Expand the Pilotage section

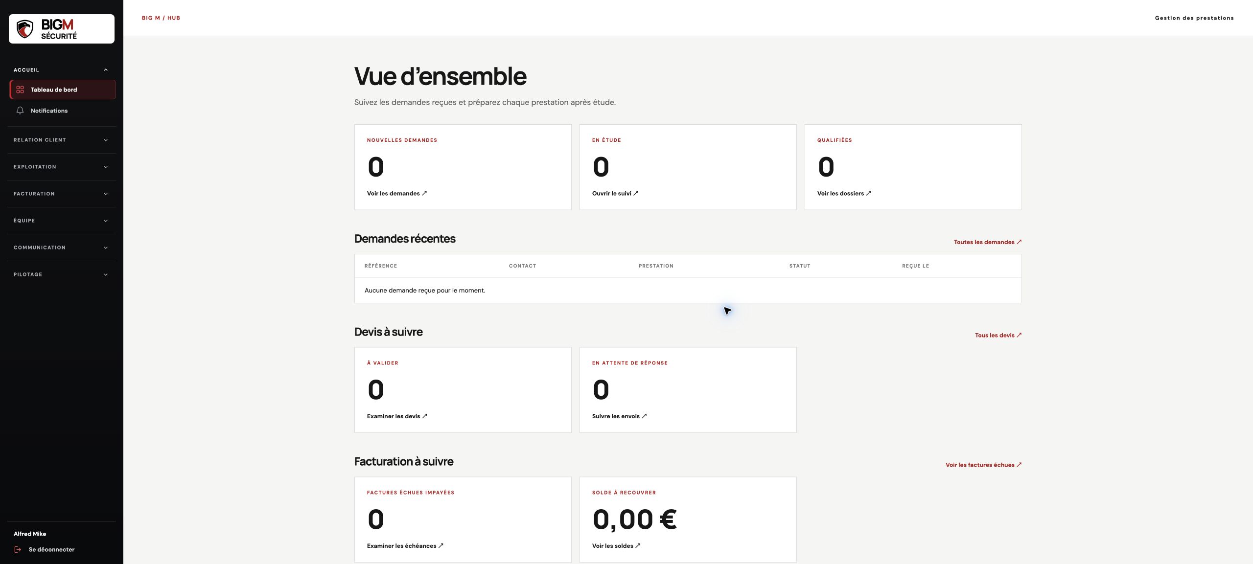coord(62,274)
